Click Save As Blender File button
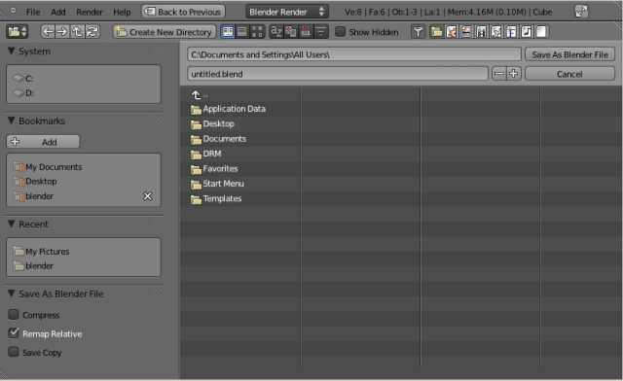 click(x=569, y=54)
